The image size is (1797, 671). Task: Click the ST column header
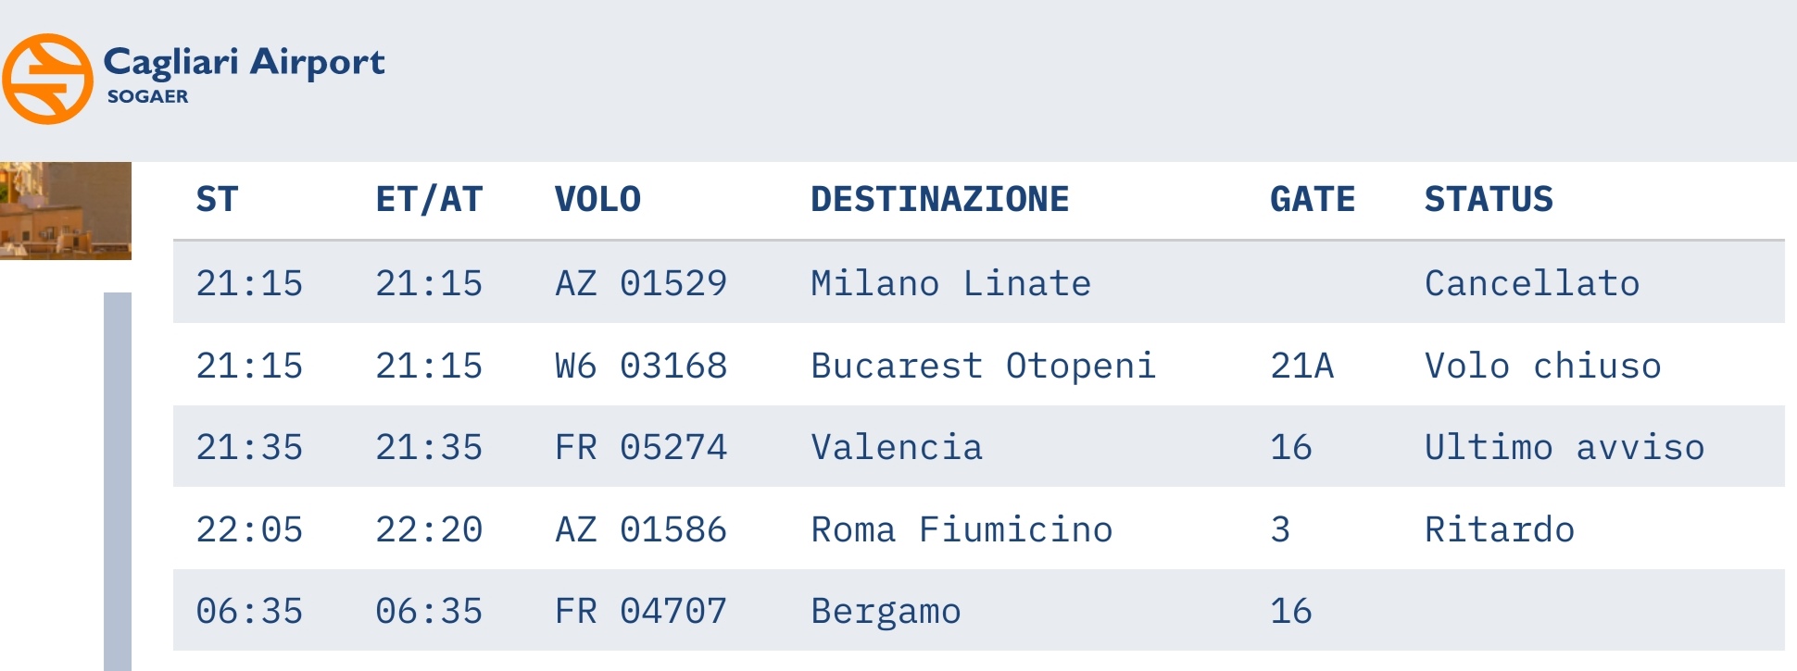tap(218, 200)
